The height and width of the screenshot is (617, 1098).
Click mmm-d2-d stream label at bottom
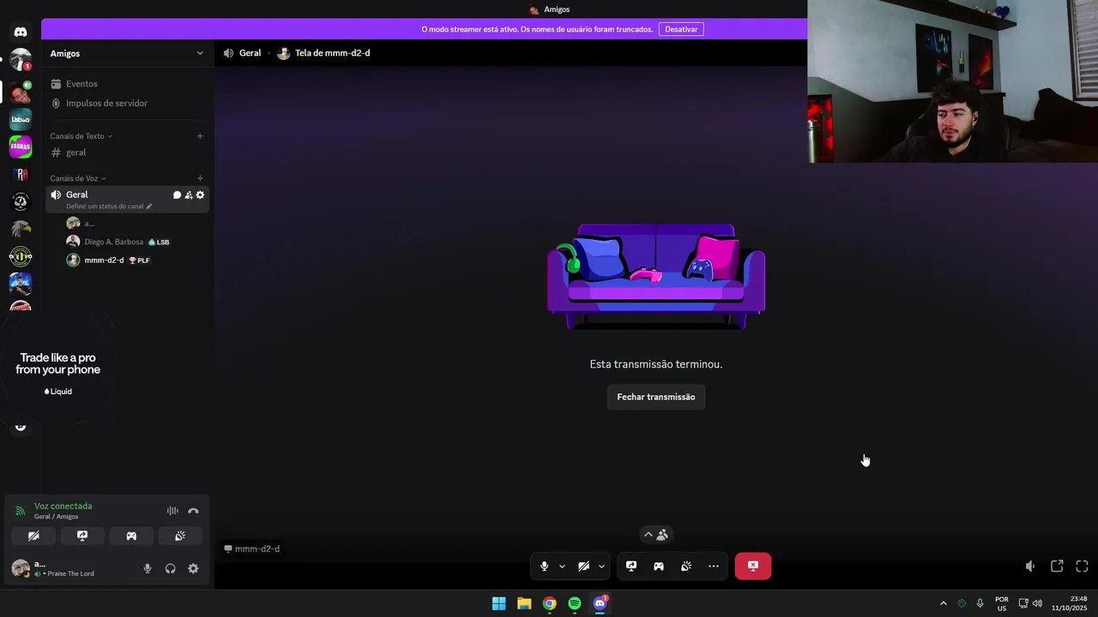pyautogui.click(x=252, y=549)
